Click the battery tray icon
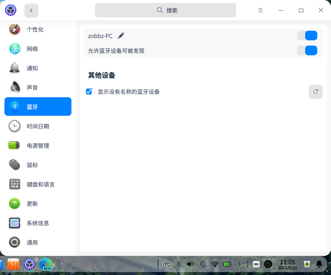The image size is (331, 275). pyautogui.click(x=227, y=264)
